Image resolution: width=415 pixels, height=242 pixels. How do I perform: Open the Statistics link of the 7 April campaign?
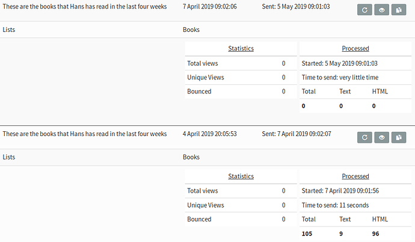(x=241, y=176)
